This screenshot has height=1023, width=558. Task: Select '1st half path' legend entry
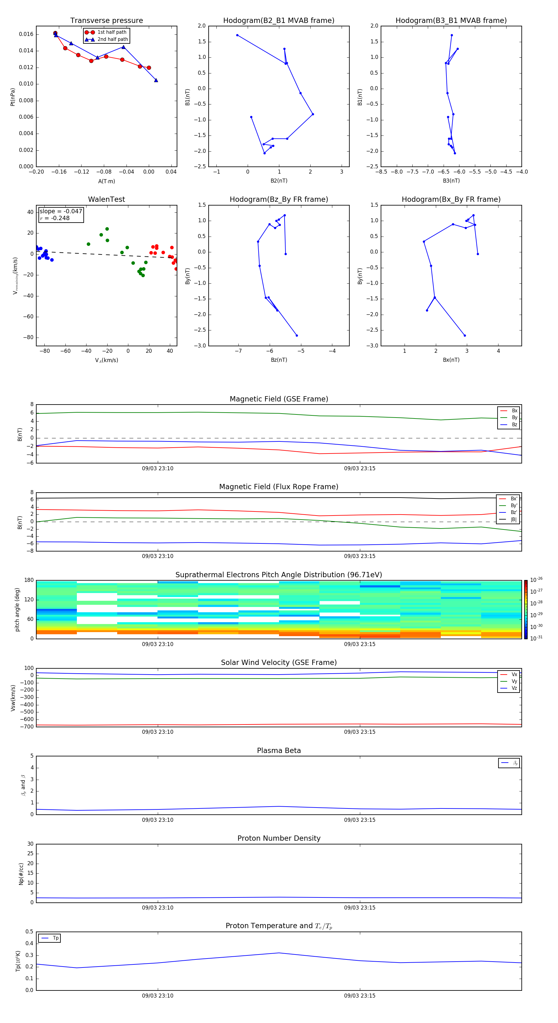(106, 32)
